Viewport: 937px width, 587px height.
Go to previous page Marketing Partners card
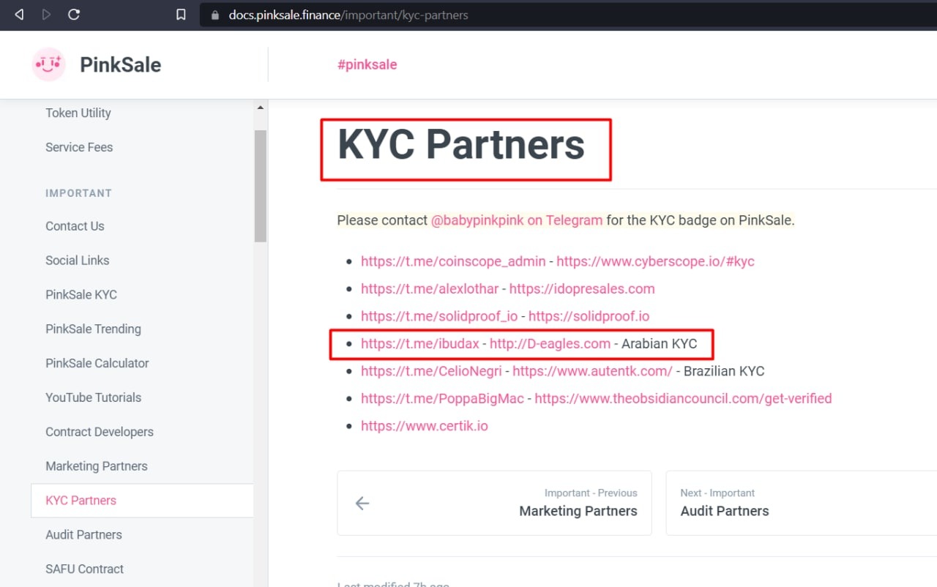494,503
